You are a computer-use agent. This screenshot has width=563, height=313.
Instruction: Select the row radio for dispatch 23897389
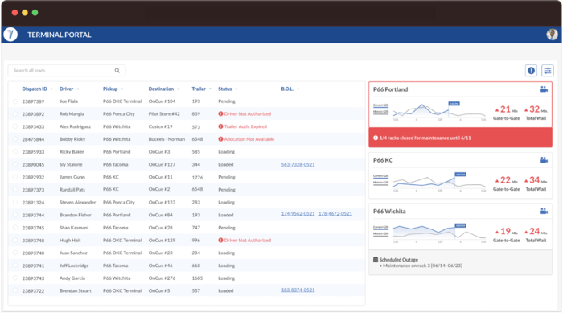click(15, 101)
